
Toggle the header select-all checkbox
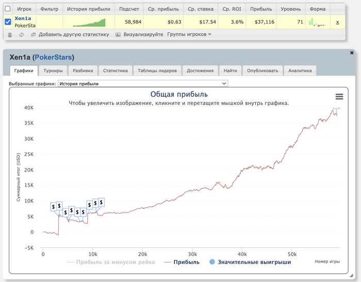(x=8, y=9)
